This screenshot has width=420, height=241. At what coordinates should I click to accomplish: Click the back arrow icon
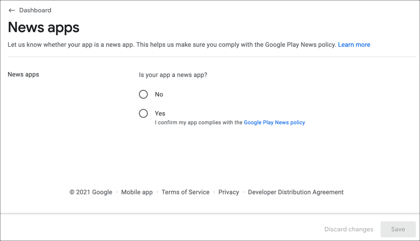pos(12,10)
